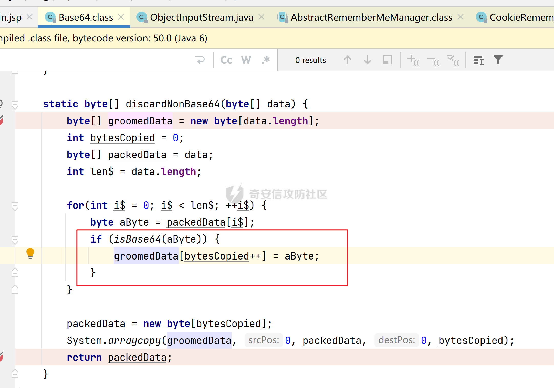
Task: Collapse the for loop fold marker
Action: coord(15,206)
